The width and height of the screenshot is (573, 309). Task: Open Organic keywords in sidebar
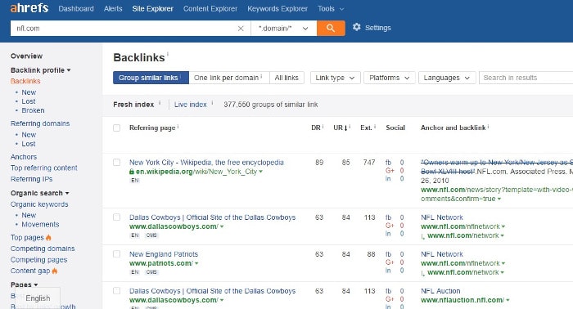coord(39,204)
